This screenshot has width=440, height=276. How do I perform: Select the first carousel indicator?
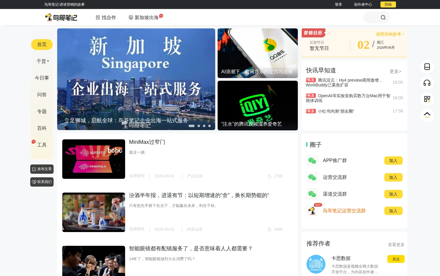click(x=192, y=126)
